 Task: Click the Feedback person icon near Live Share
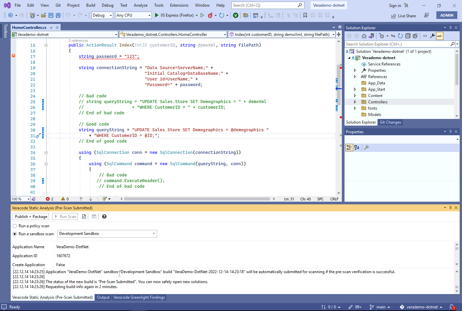[426, 16]
